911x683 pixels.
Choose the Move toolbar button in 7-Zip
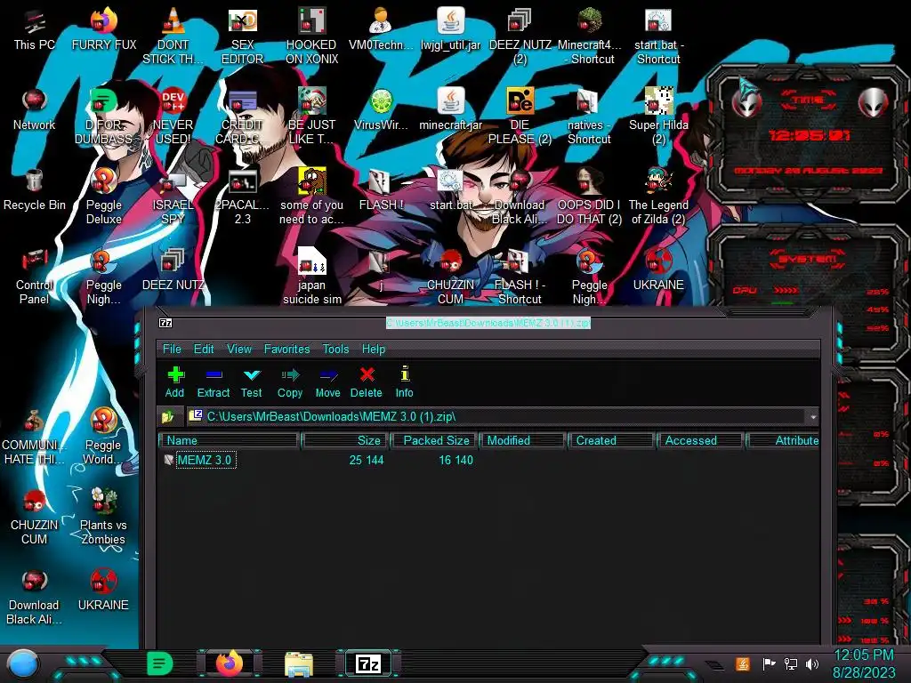click(327, 382)
